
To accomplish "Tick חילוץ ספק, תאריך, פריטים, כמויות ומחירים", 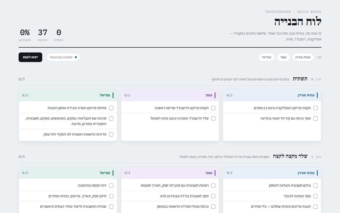I will [111, 196].
